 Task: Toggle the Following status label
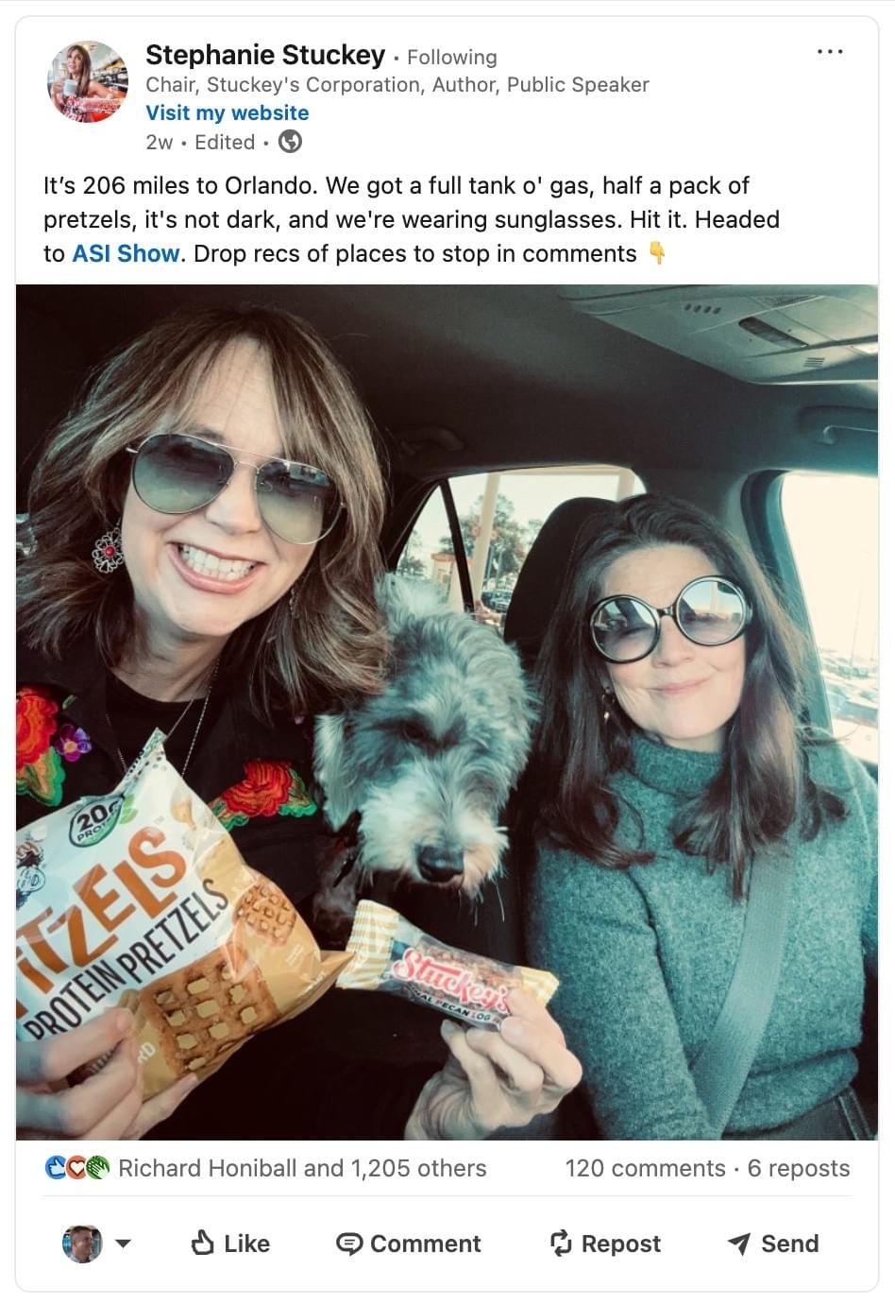point(452,57)
